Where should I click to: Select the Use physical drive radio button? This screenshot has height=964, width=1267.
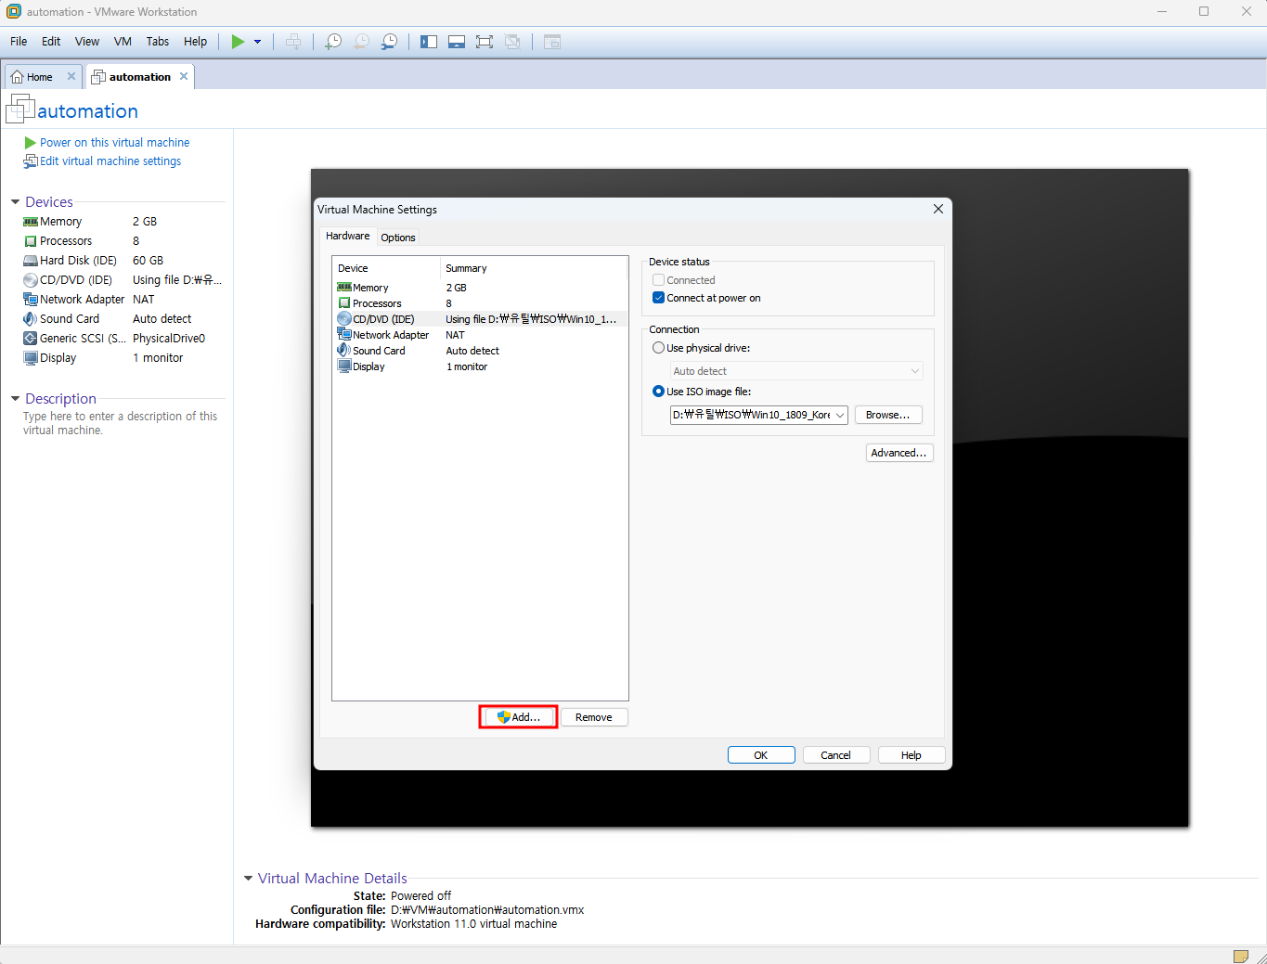point(658,348)
